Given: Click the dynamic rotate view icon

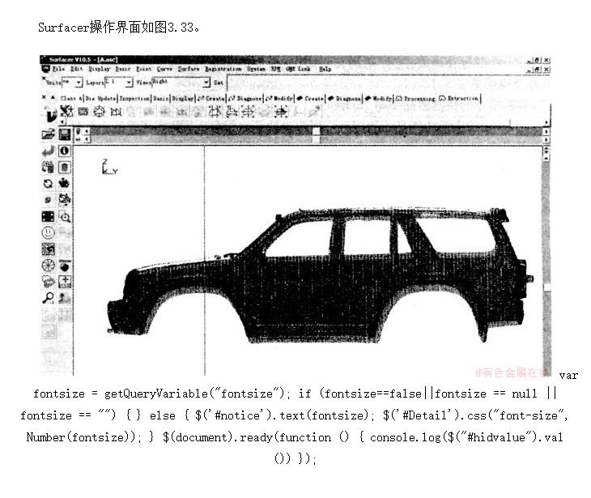Looking at the screenshot, I should [65, 199].
